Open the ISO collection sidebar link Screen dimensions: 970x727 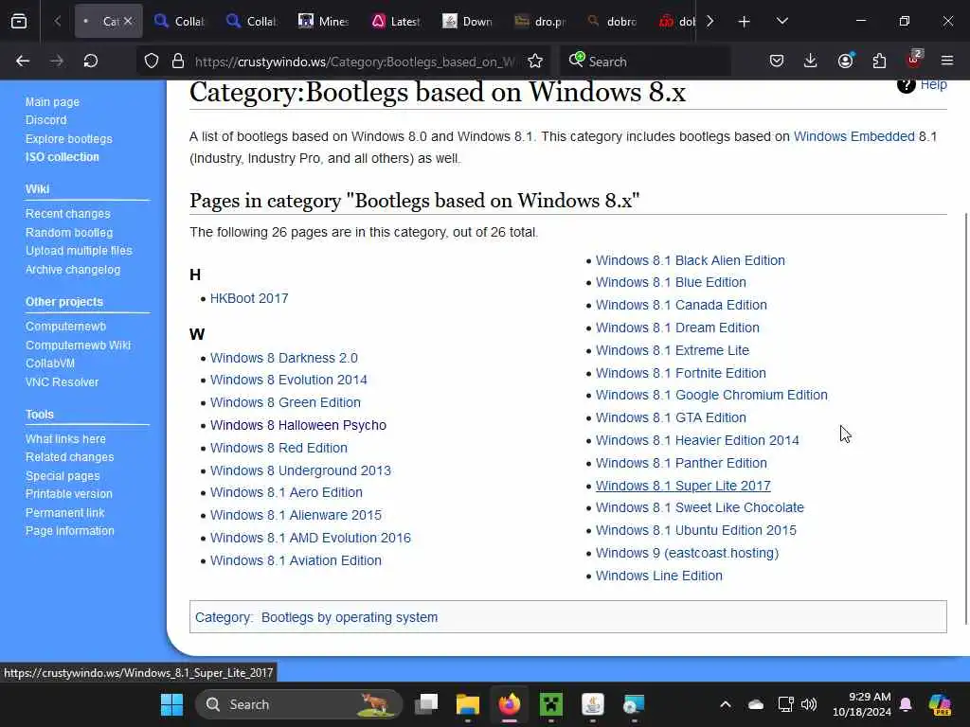[x=62, y=157]
